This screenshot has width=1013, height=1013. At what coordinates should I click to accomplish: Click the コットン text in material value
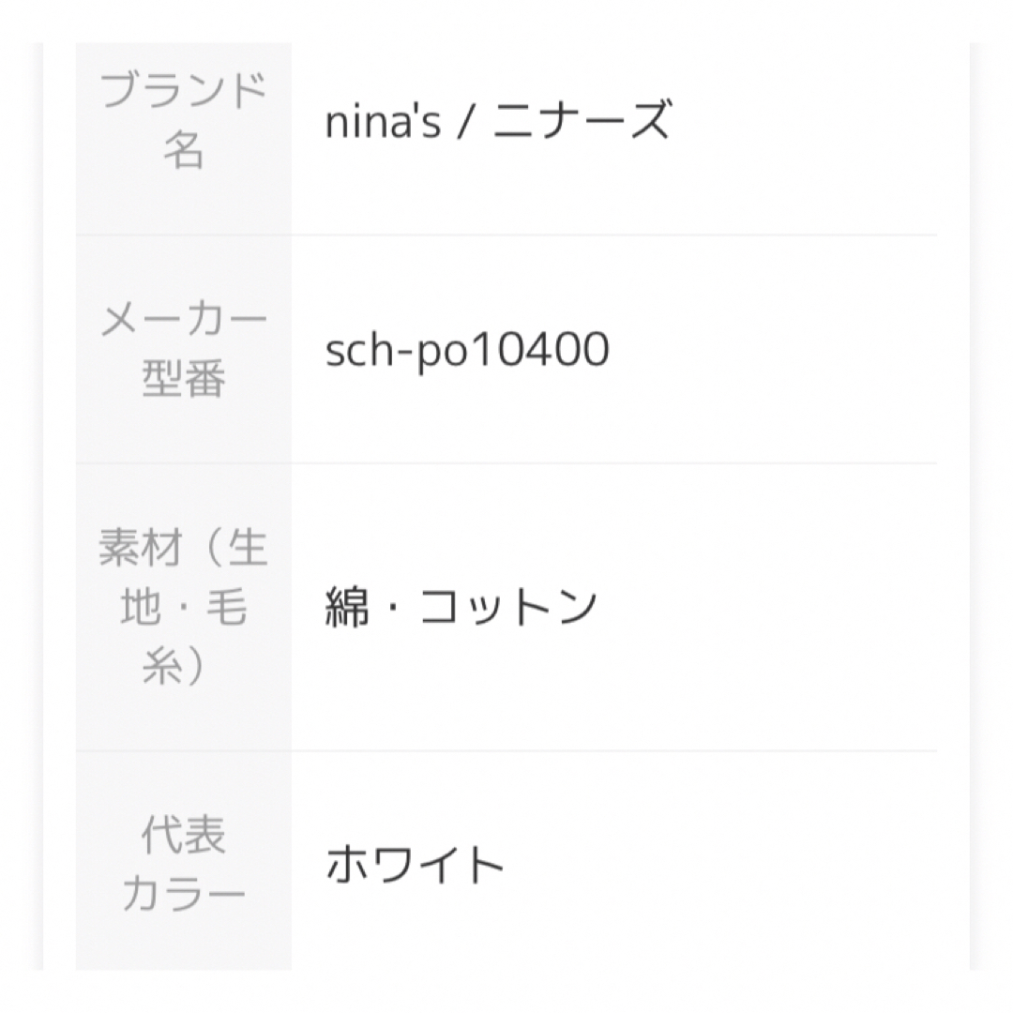point(507,607)
